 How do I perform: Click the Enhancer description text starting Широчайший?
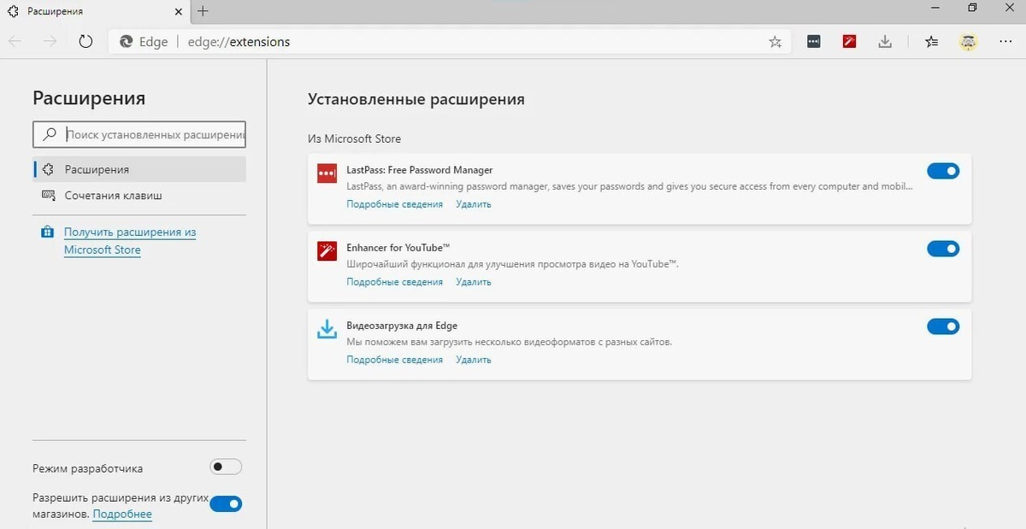tap(512, 264)
